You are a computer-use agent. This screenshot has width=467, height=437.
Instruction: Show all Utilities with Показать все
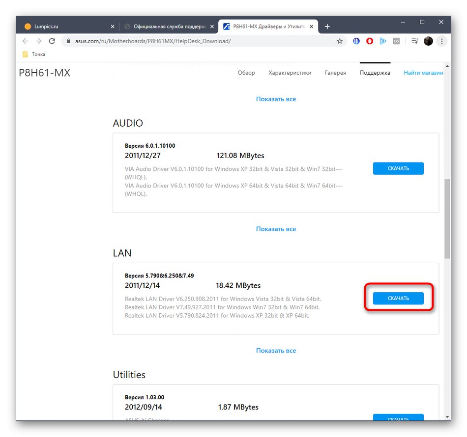[276, 350]
